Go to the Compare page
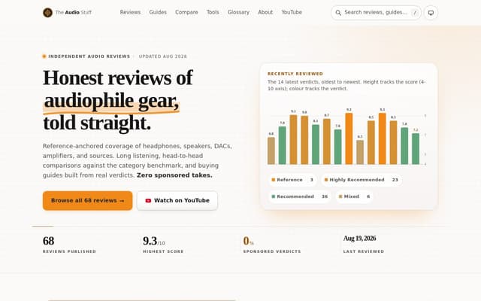The height and width of the screenshot is (301, 481). (186, 12)
